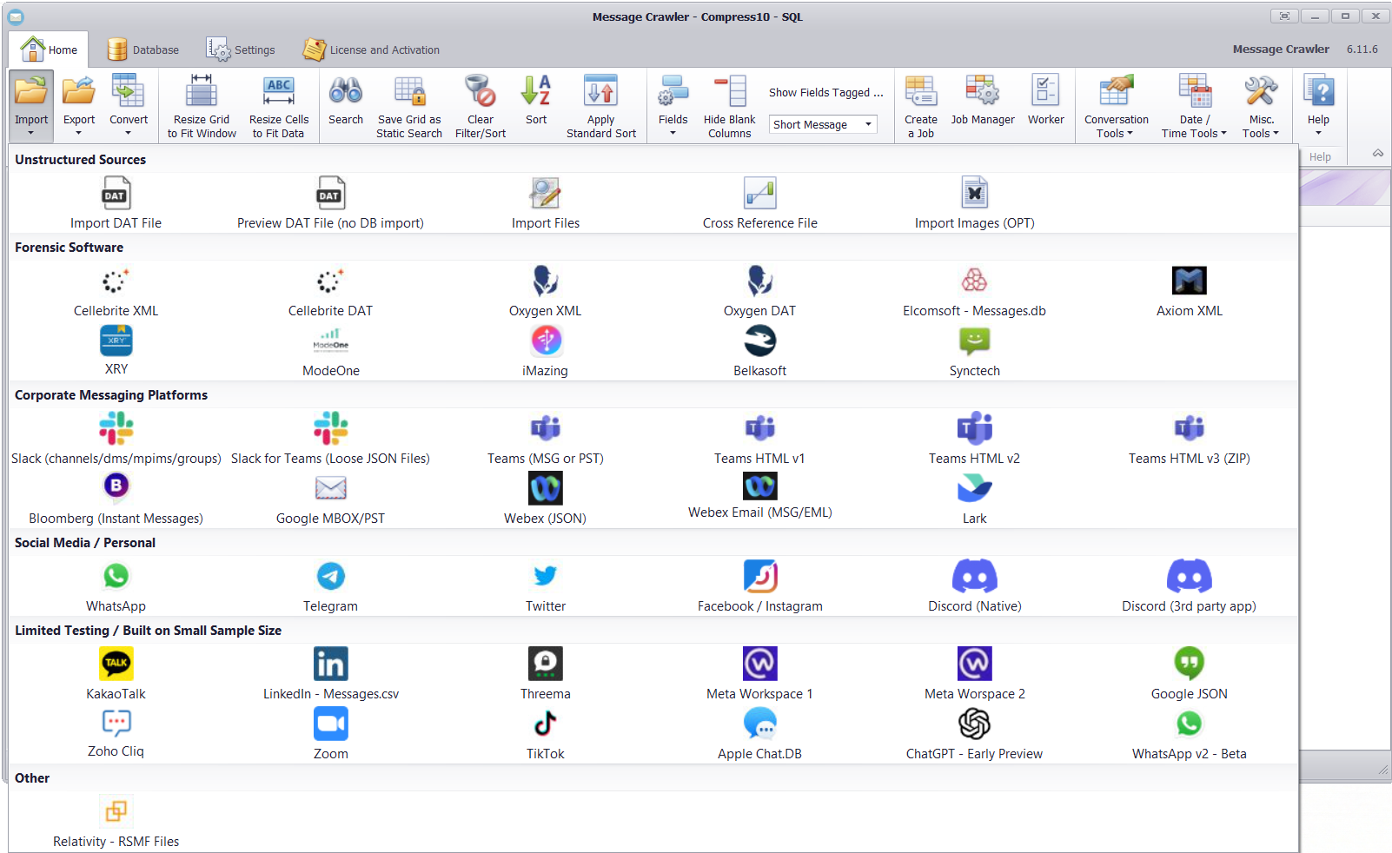
Task: Choose Axiom XML import
Action: click(x=1189, y=293)
